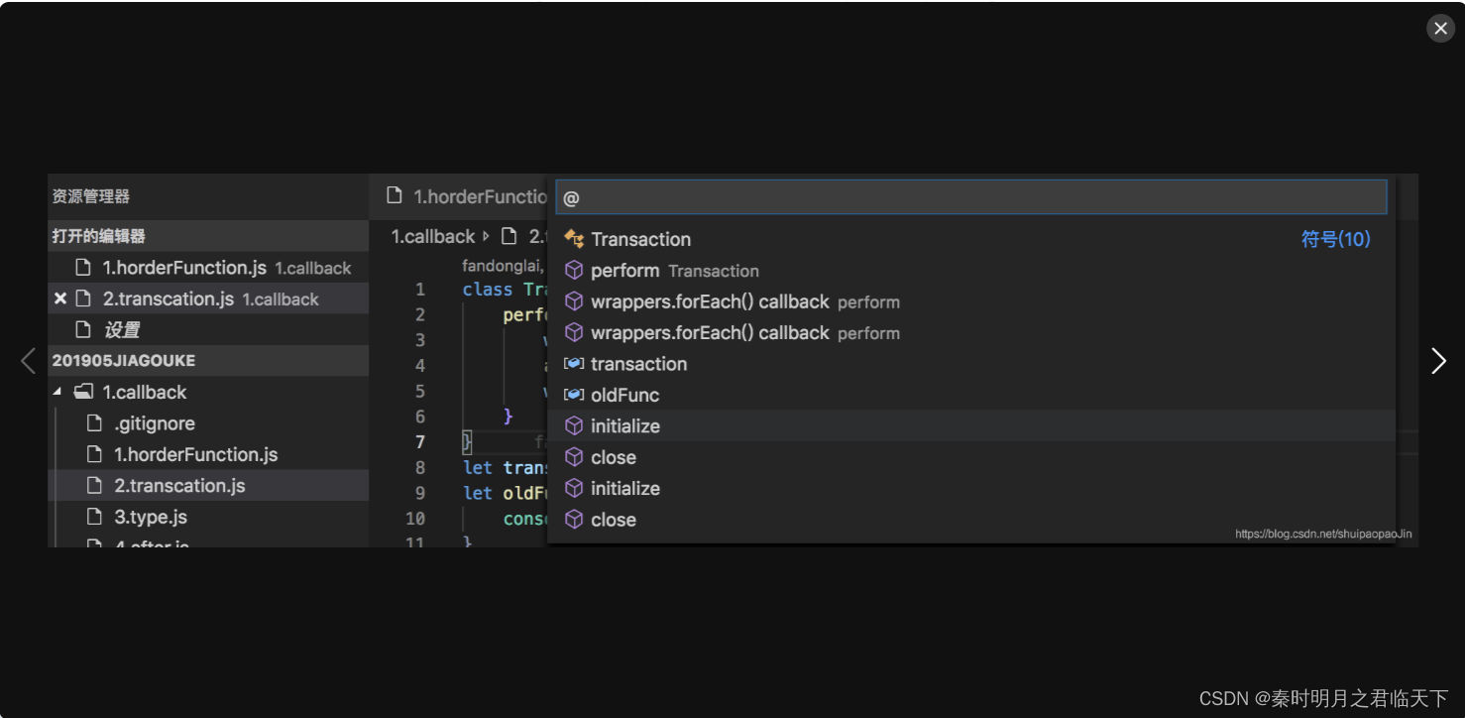Screen dimensions: 1465x718
Task: Open the 3.type.js file
Action: point(208,517)
